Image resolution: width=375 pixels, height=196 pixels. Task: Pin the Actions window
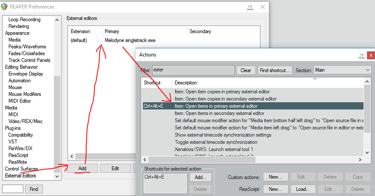pos(361,56)
